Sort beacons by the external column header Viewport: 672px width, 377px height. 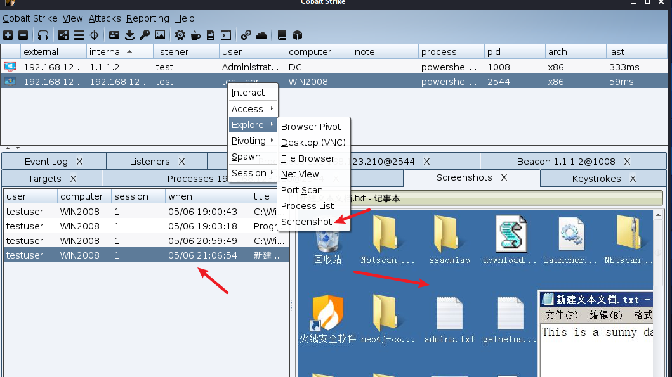53,52
